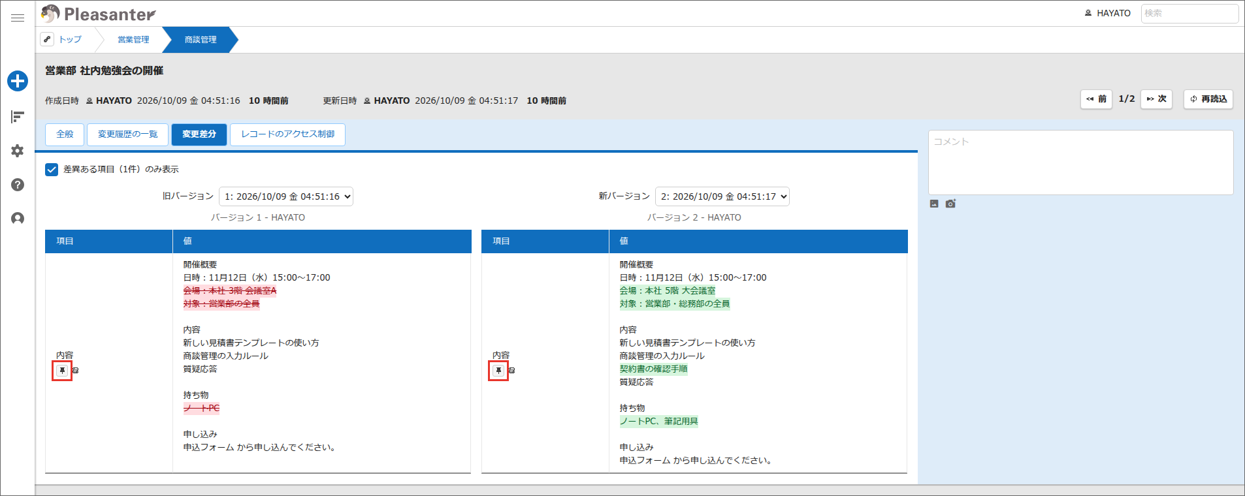1245x496 pixels.
Task: Click the バージョン 2 - HAYATO label
Action: click(x=694, y=218)
